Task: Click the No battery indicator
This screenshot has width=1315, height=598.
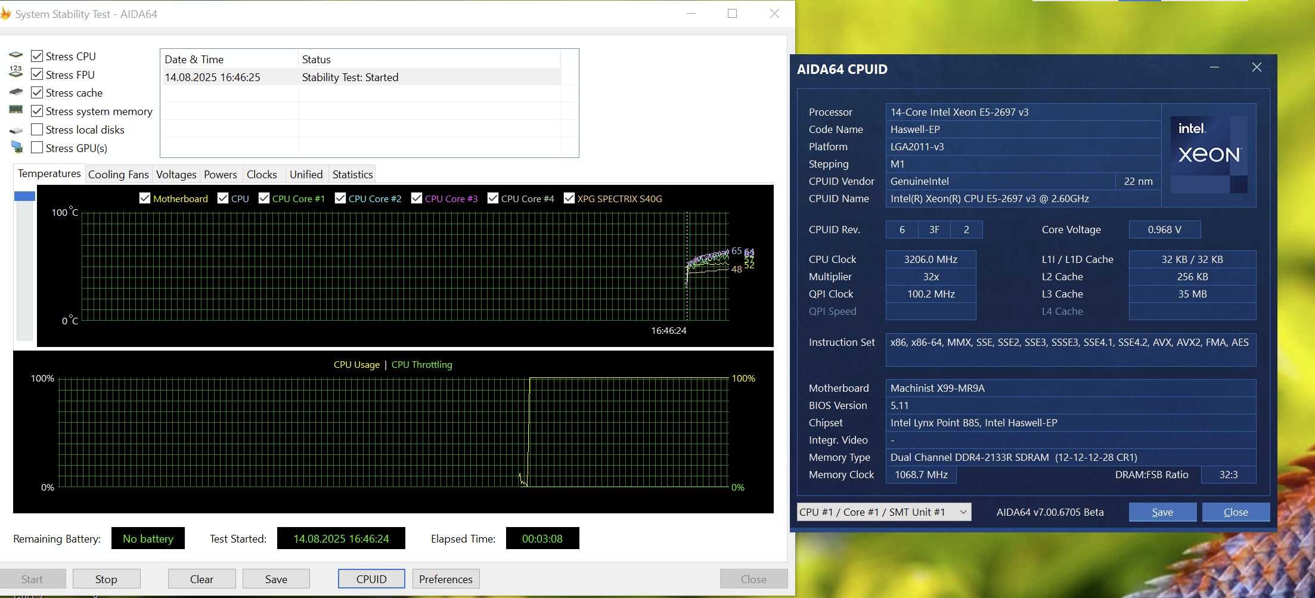Action: [148, 538]
